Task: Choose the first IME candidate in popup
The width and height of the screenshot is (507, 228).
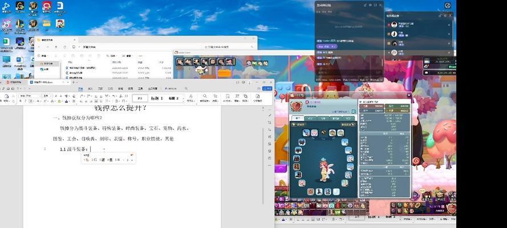Action: pyautogui.click(x=86, y=160)
